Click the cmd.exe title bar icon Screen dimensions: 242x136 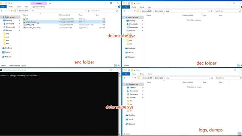[x=1, y=70]
